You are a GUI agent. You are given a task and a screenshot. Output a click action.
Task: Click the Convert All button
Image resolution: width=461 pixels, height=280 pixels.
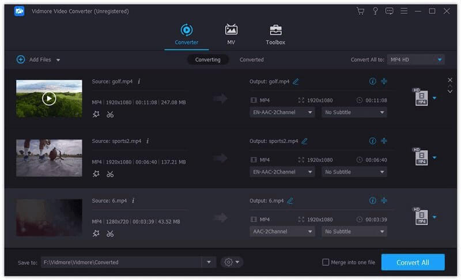413,262
